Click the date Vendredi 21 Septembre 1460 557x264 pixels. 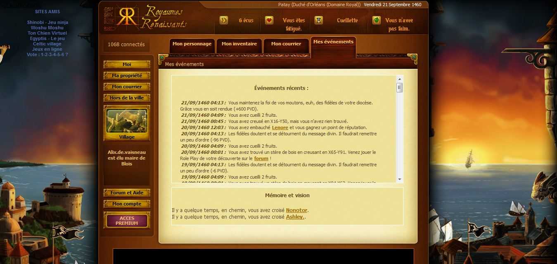393,5
